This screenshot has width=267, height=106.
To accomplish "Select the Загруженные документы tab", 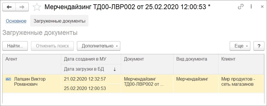I will (x=59, y=21).
